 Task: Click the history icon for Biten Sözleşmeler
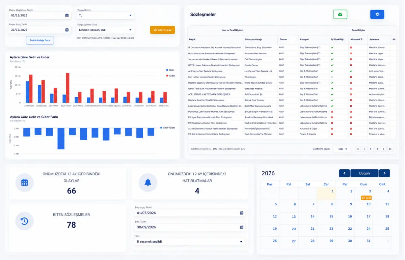(24, 221)
